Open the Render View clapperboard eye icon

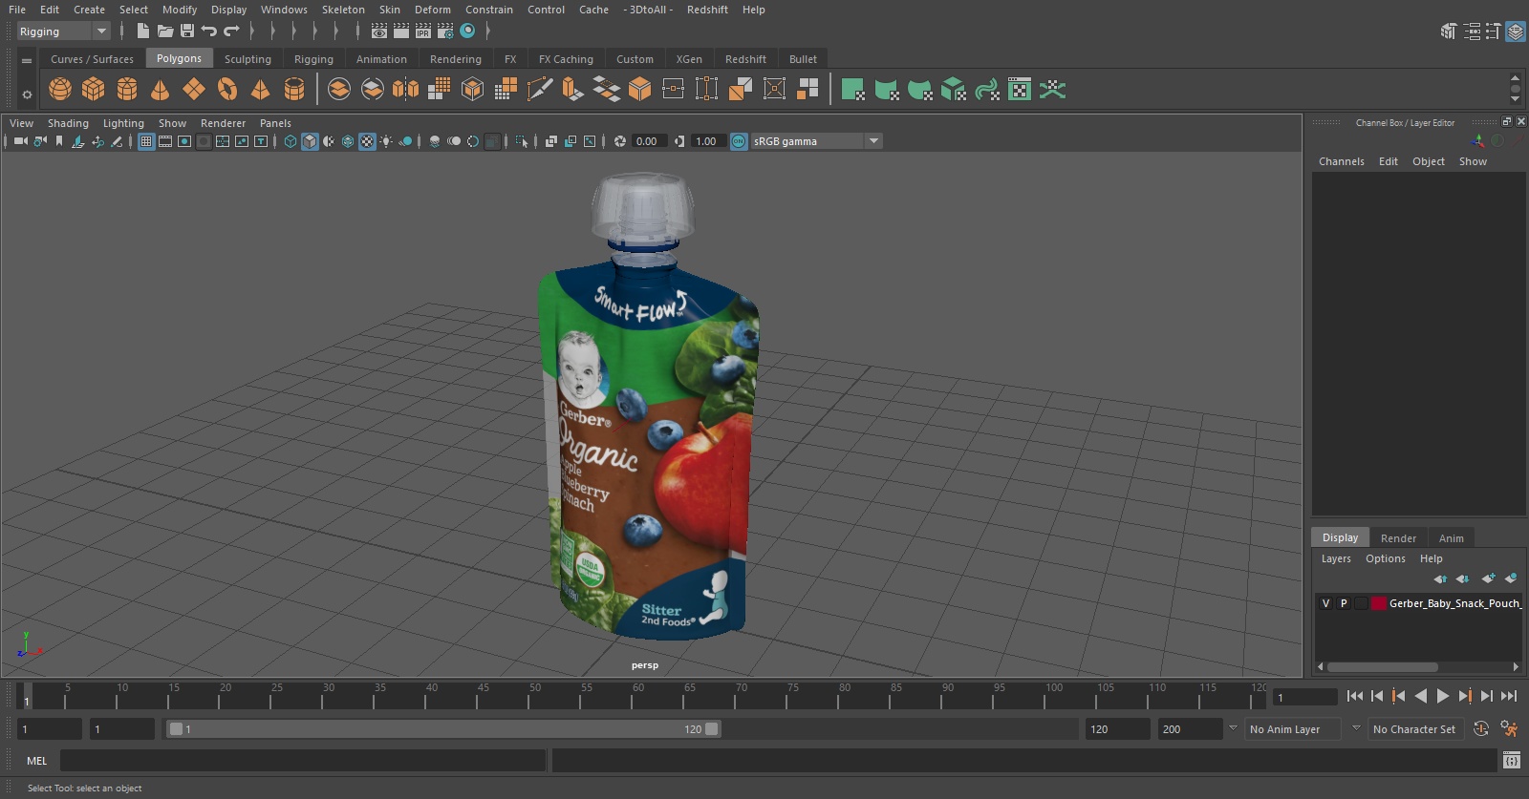[379, 31]
